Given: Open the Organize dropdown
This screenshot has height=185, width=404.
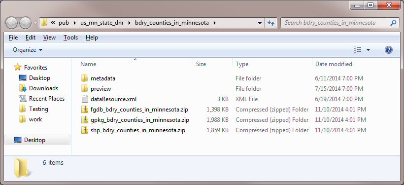Looking at the screenshot, I should 28,50.
